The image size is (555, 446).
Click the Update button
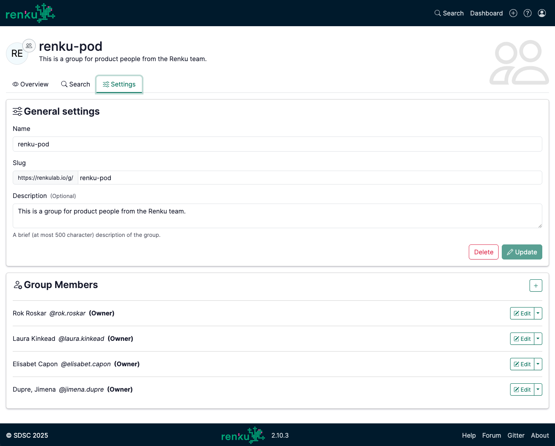pyautogui.click(x=522, y=252)
